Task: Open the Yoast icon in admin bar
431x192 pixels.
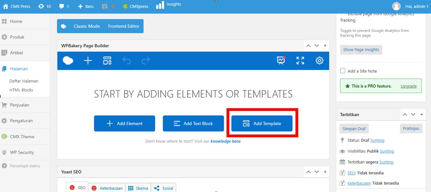Action: [x=105, y=6]
